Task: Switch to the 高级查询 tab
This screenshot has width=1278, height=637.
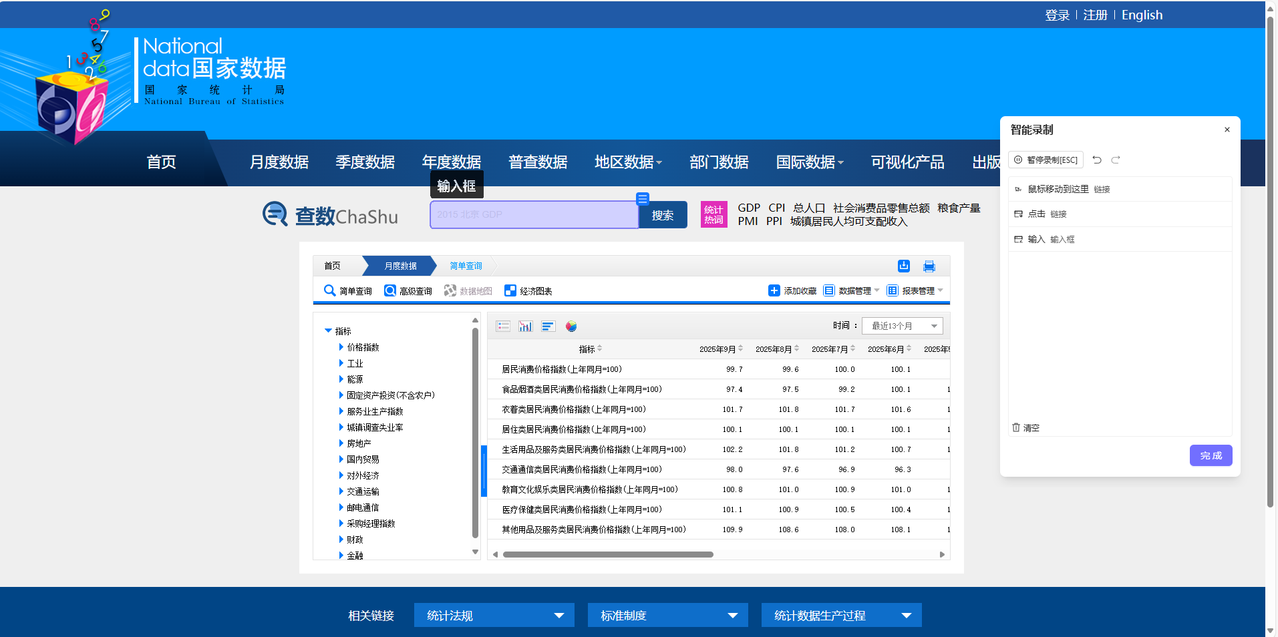Action: click(408, 290)
